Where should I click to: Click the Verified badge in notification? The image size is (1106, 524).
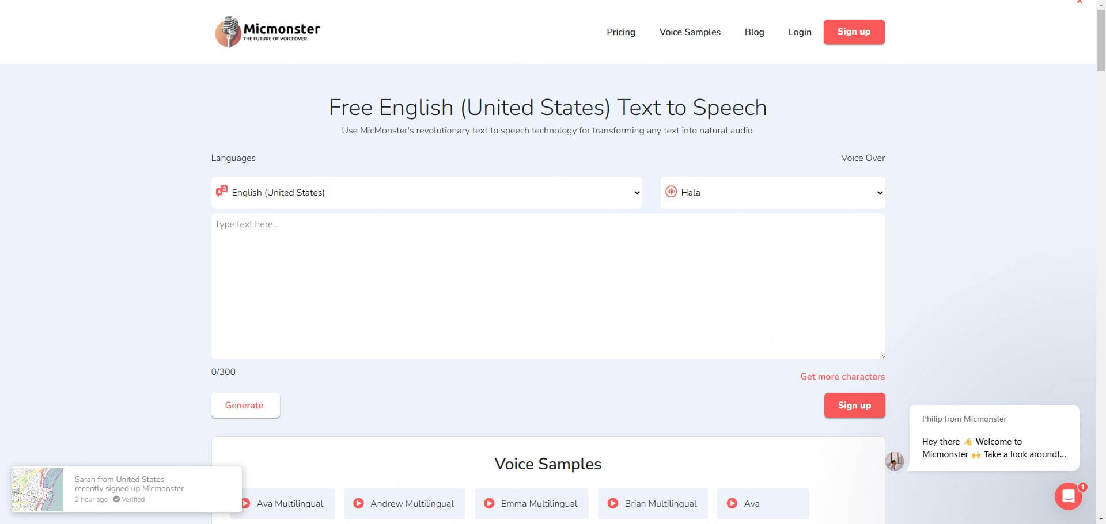pos(129,499)
